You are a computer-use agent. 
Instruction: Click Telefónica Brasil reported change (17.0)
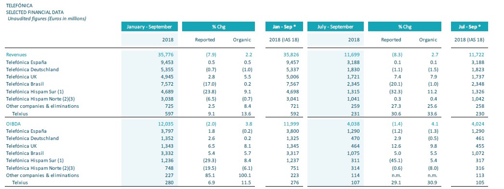pos(209,84)
